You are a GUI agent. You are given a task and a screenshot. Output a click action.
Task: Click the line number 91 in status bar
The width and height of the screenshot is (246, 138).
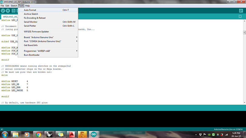pos(2,130)
